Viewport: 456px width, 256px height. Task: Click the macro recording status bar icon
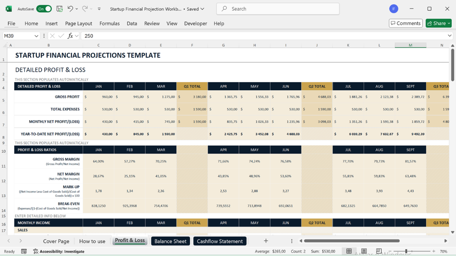point(24,251)
